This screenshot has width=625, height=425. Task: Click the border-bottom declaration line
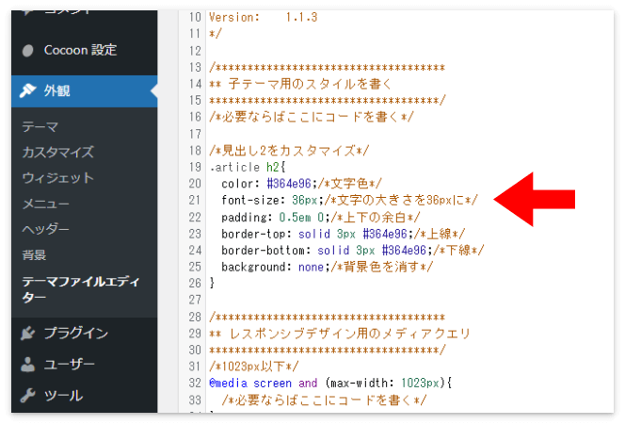point(353,251)
